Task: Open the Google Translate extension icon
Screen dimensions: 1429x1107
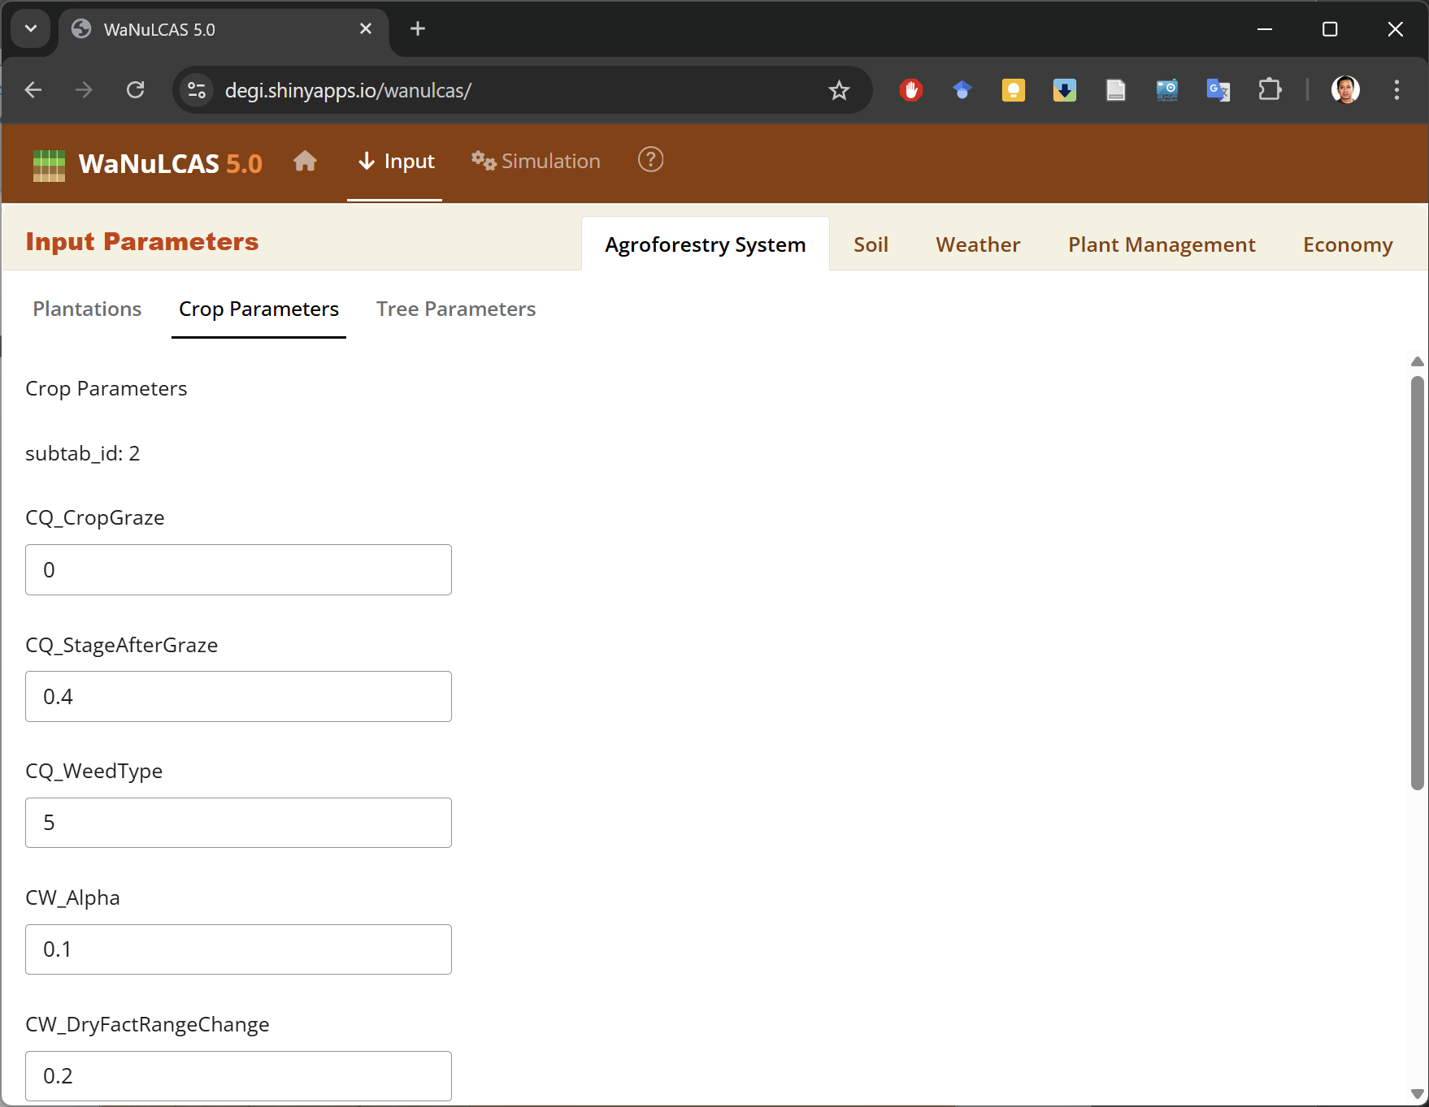Action: tap(1218, 90)
